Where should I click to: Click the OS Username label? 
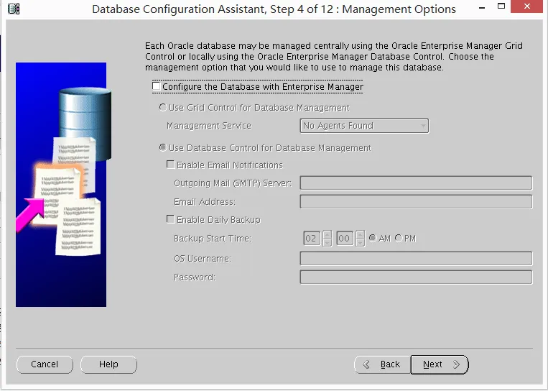pos(203,259)
